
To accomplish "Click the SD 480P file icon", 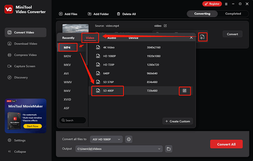I will 98,91.
